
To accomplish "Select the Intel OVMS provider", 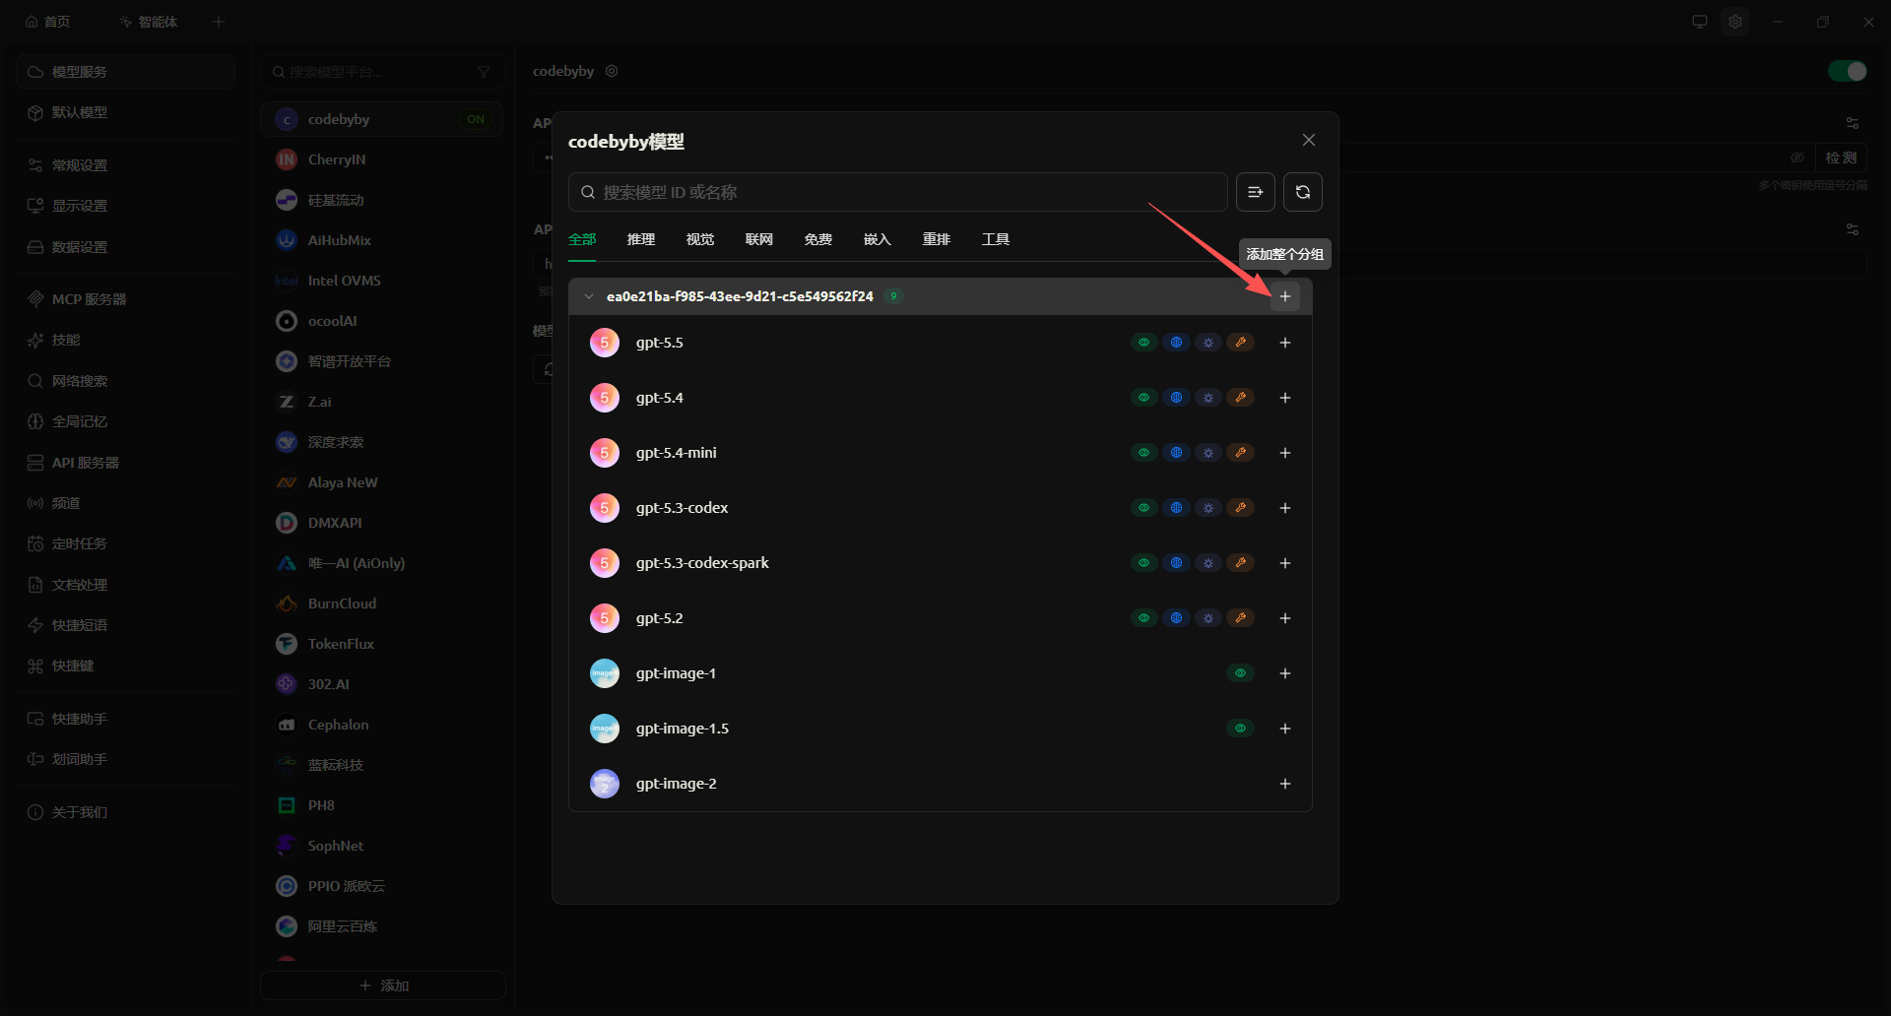I will (382, 281).
